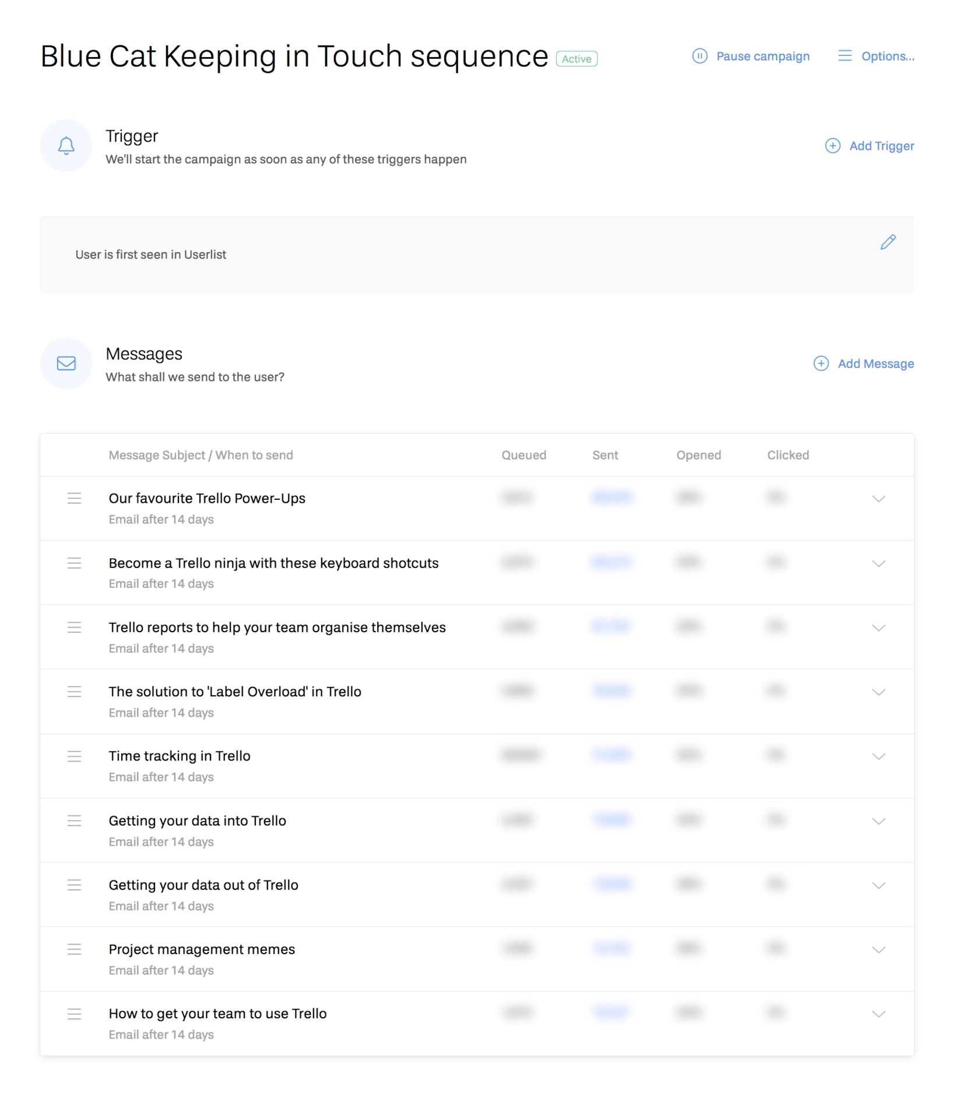Click the envelope Messages icon

click(x=66, y=363)
